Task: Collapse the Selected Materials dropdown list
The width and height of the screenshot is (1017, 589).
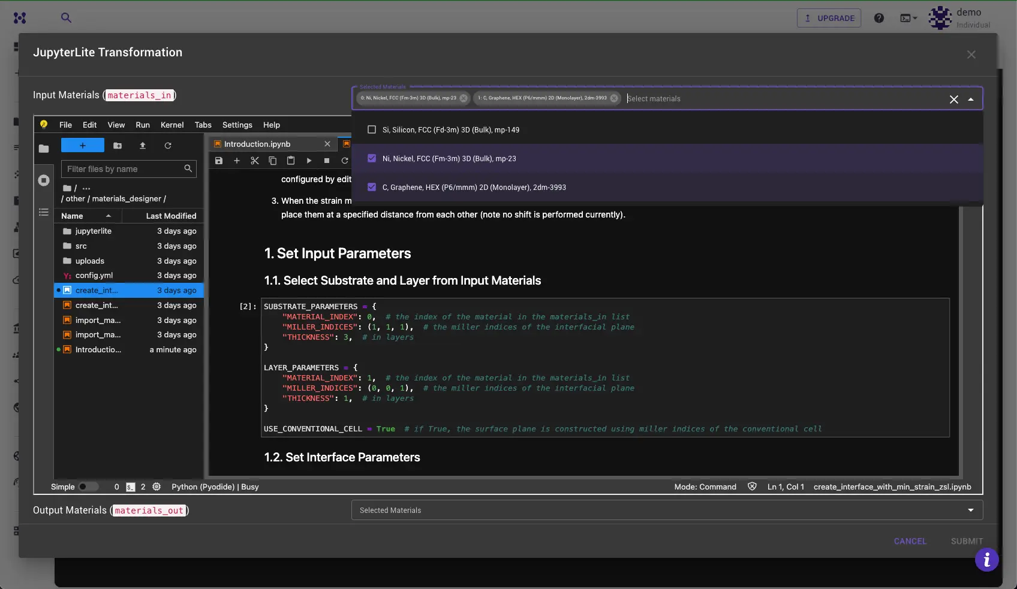Action: coord(970,98)
